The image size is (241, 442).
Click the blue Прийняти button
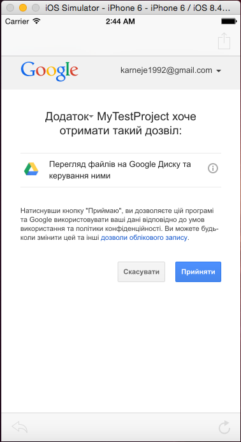tap(198, 272)
